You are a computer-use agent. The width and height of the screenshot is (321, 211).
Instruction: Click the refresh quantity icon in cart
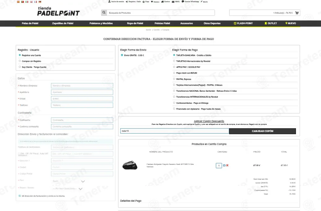click(x=224, y=165)
